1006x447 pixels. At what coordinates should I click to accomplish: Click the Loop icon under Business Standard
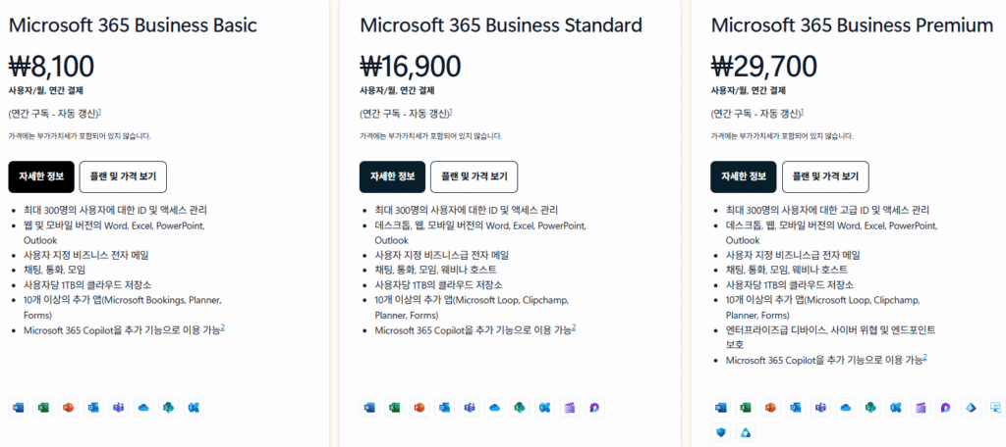click(595, 407)
